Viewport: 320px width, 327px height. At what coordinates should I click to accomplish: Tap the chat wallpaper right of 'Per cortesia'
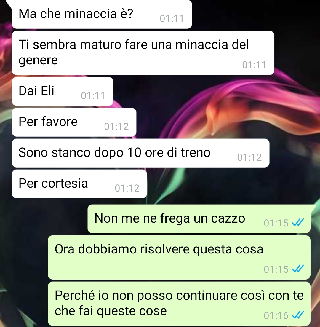tap(229, 184)
